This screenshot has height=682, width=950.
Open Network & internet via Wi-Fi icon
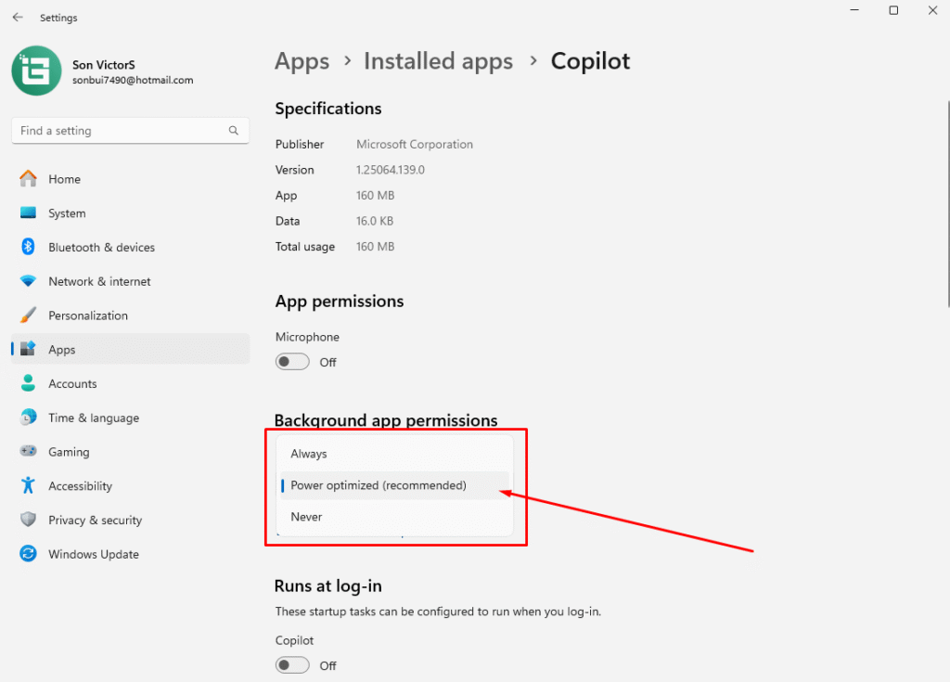(x=29, y=281)
